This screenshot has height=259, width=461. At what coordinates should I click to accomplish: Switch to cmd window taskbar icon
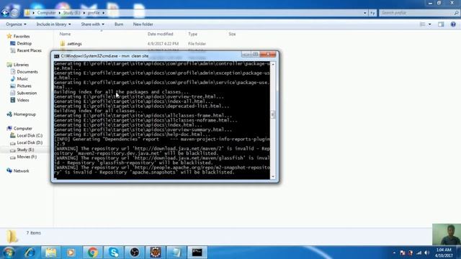pyautogui.click(x=197, y=253)
